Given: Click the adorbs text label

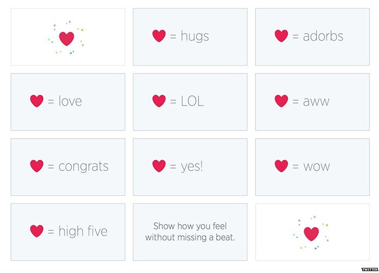Looking at the screenshot, I should point(323,36).
